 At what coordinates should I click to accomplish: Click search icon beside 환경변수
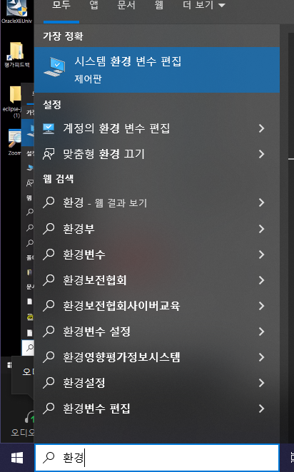(49, 255)
